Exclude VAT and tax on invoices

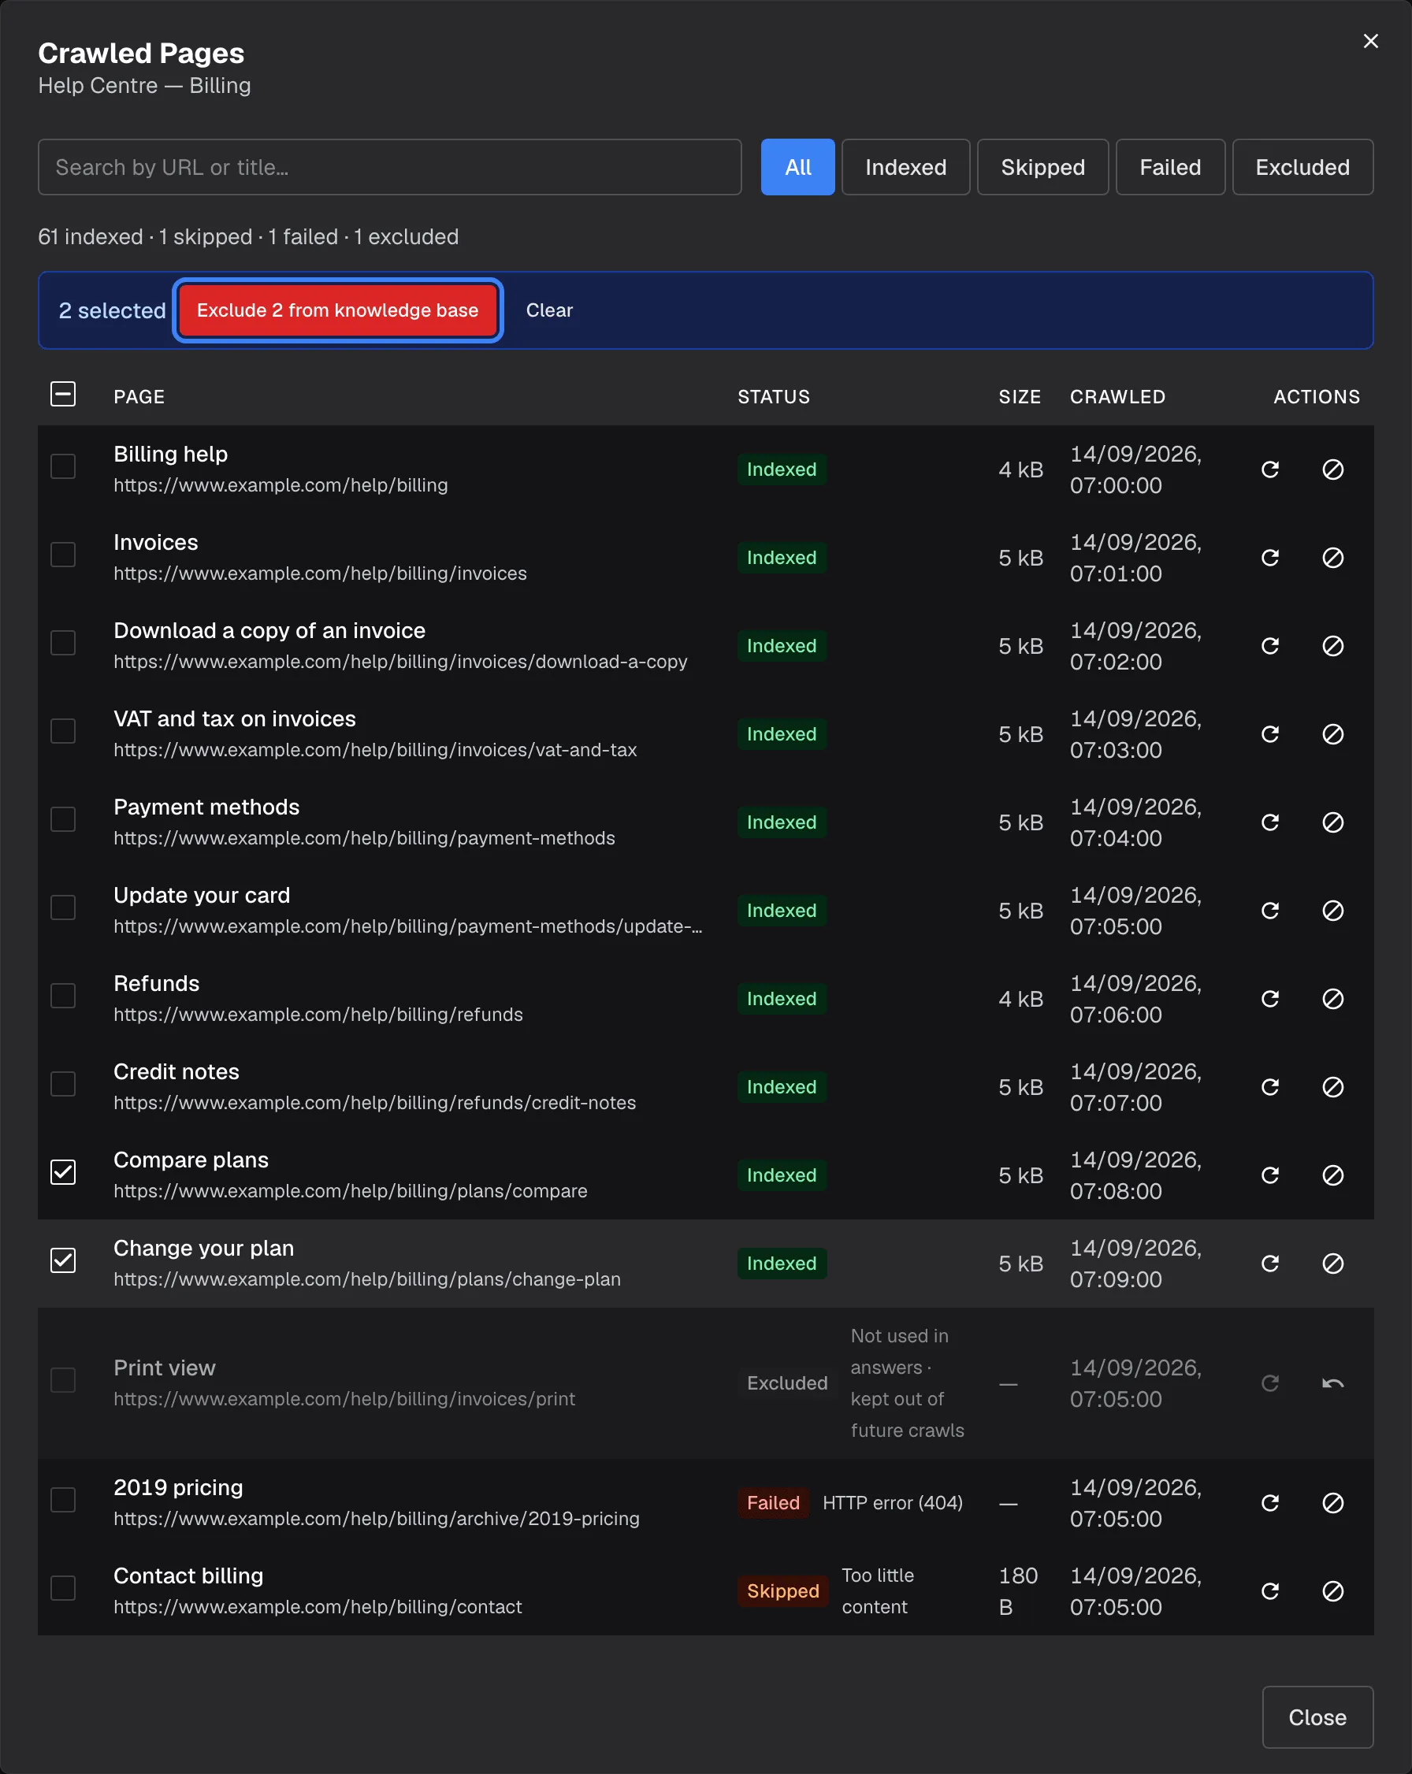point(1332,733)
